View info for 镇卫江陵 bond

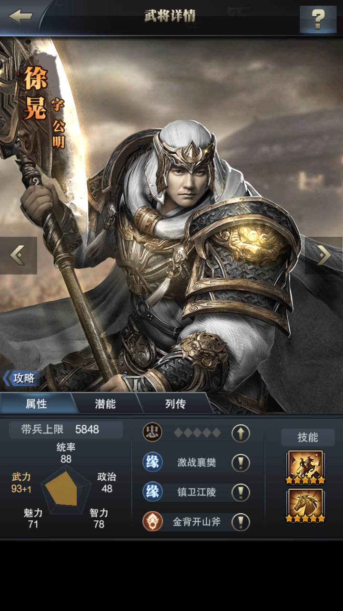(241, 492)
